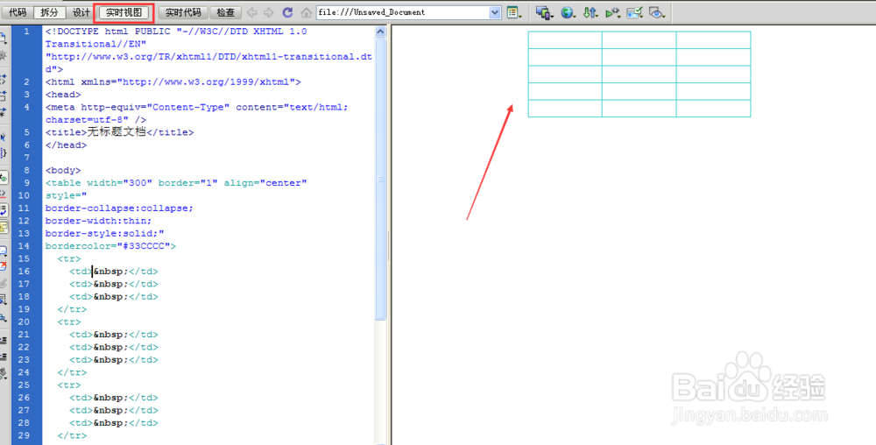This screenshot has height=445, width=876.
Task: Click the <table width="300" code line
Action: pos(176,183)
